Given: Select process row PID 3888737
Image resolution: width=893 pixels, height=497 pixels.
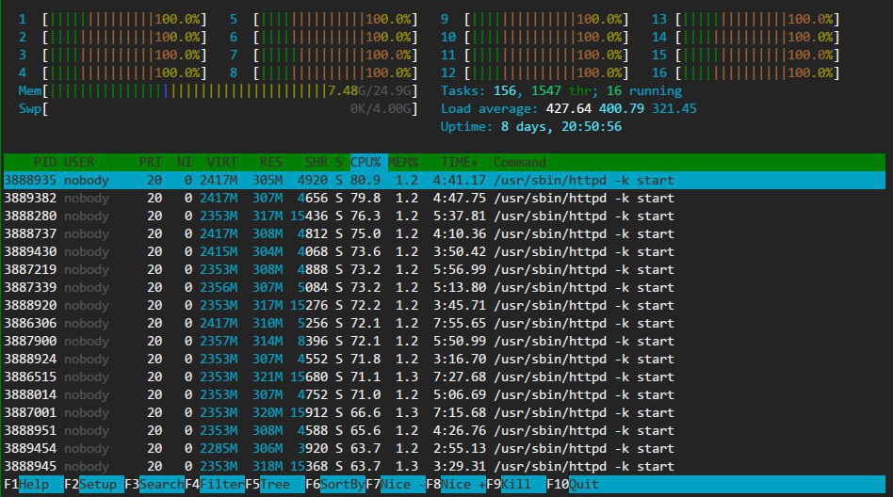Looking at the screenshot, I should click(445, 234).
